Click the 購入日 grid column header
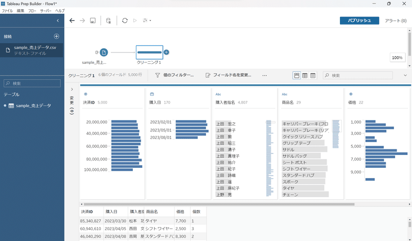The image size is (412, 241). coord(116,212)
